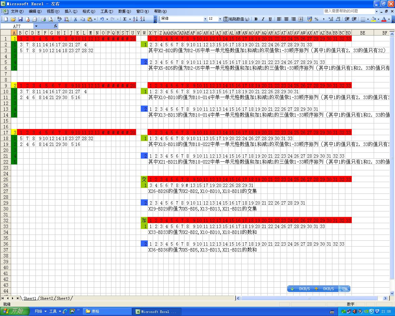Open the Undo history dropdown arrow
Screen dimensions: 395x316
[x=107, y=19]
